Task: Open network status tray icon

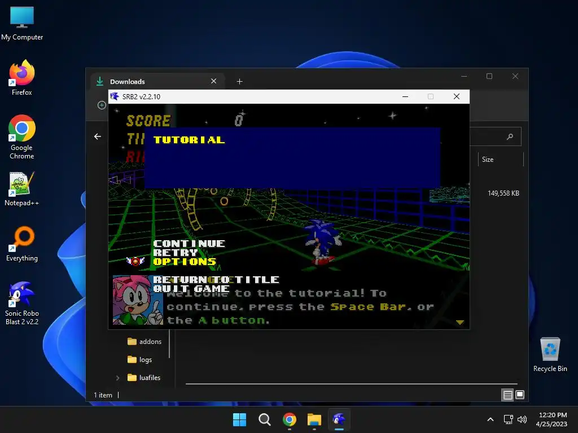Action: point(509,419)
